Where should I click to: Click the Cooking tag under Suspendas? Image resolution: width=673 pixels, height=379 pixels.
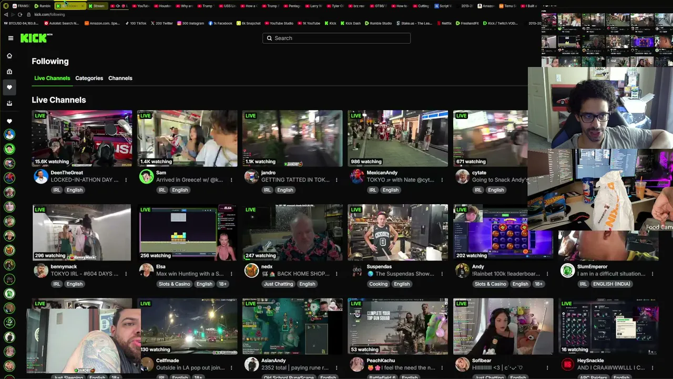pos(379,284)
